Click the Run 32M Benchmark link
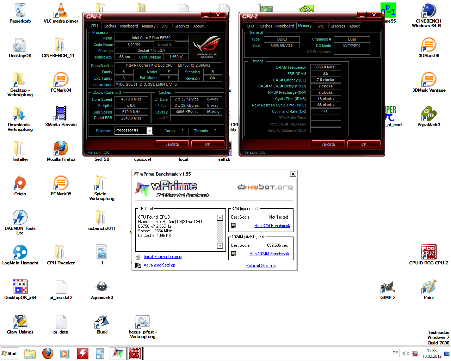The height and width of the screenshot is (361, 451). (x=272, y=226)
